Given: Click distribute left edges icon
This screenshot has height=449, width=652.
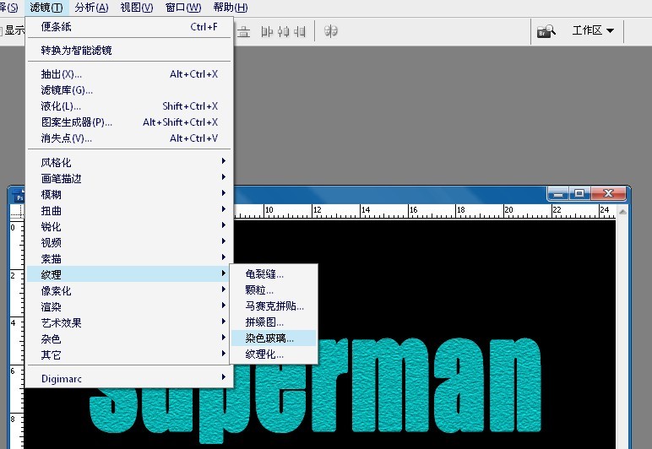Looking at the screenshot, I should click(x=267, y=31).
